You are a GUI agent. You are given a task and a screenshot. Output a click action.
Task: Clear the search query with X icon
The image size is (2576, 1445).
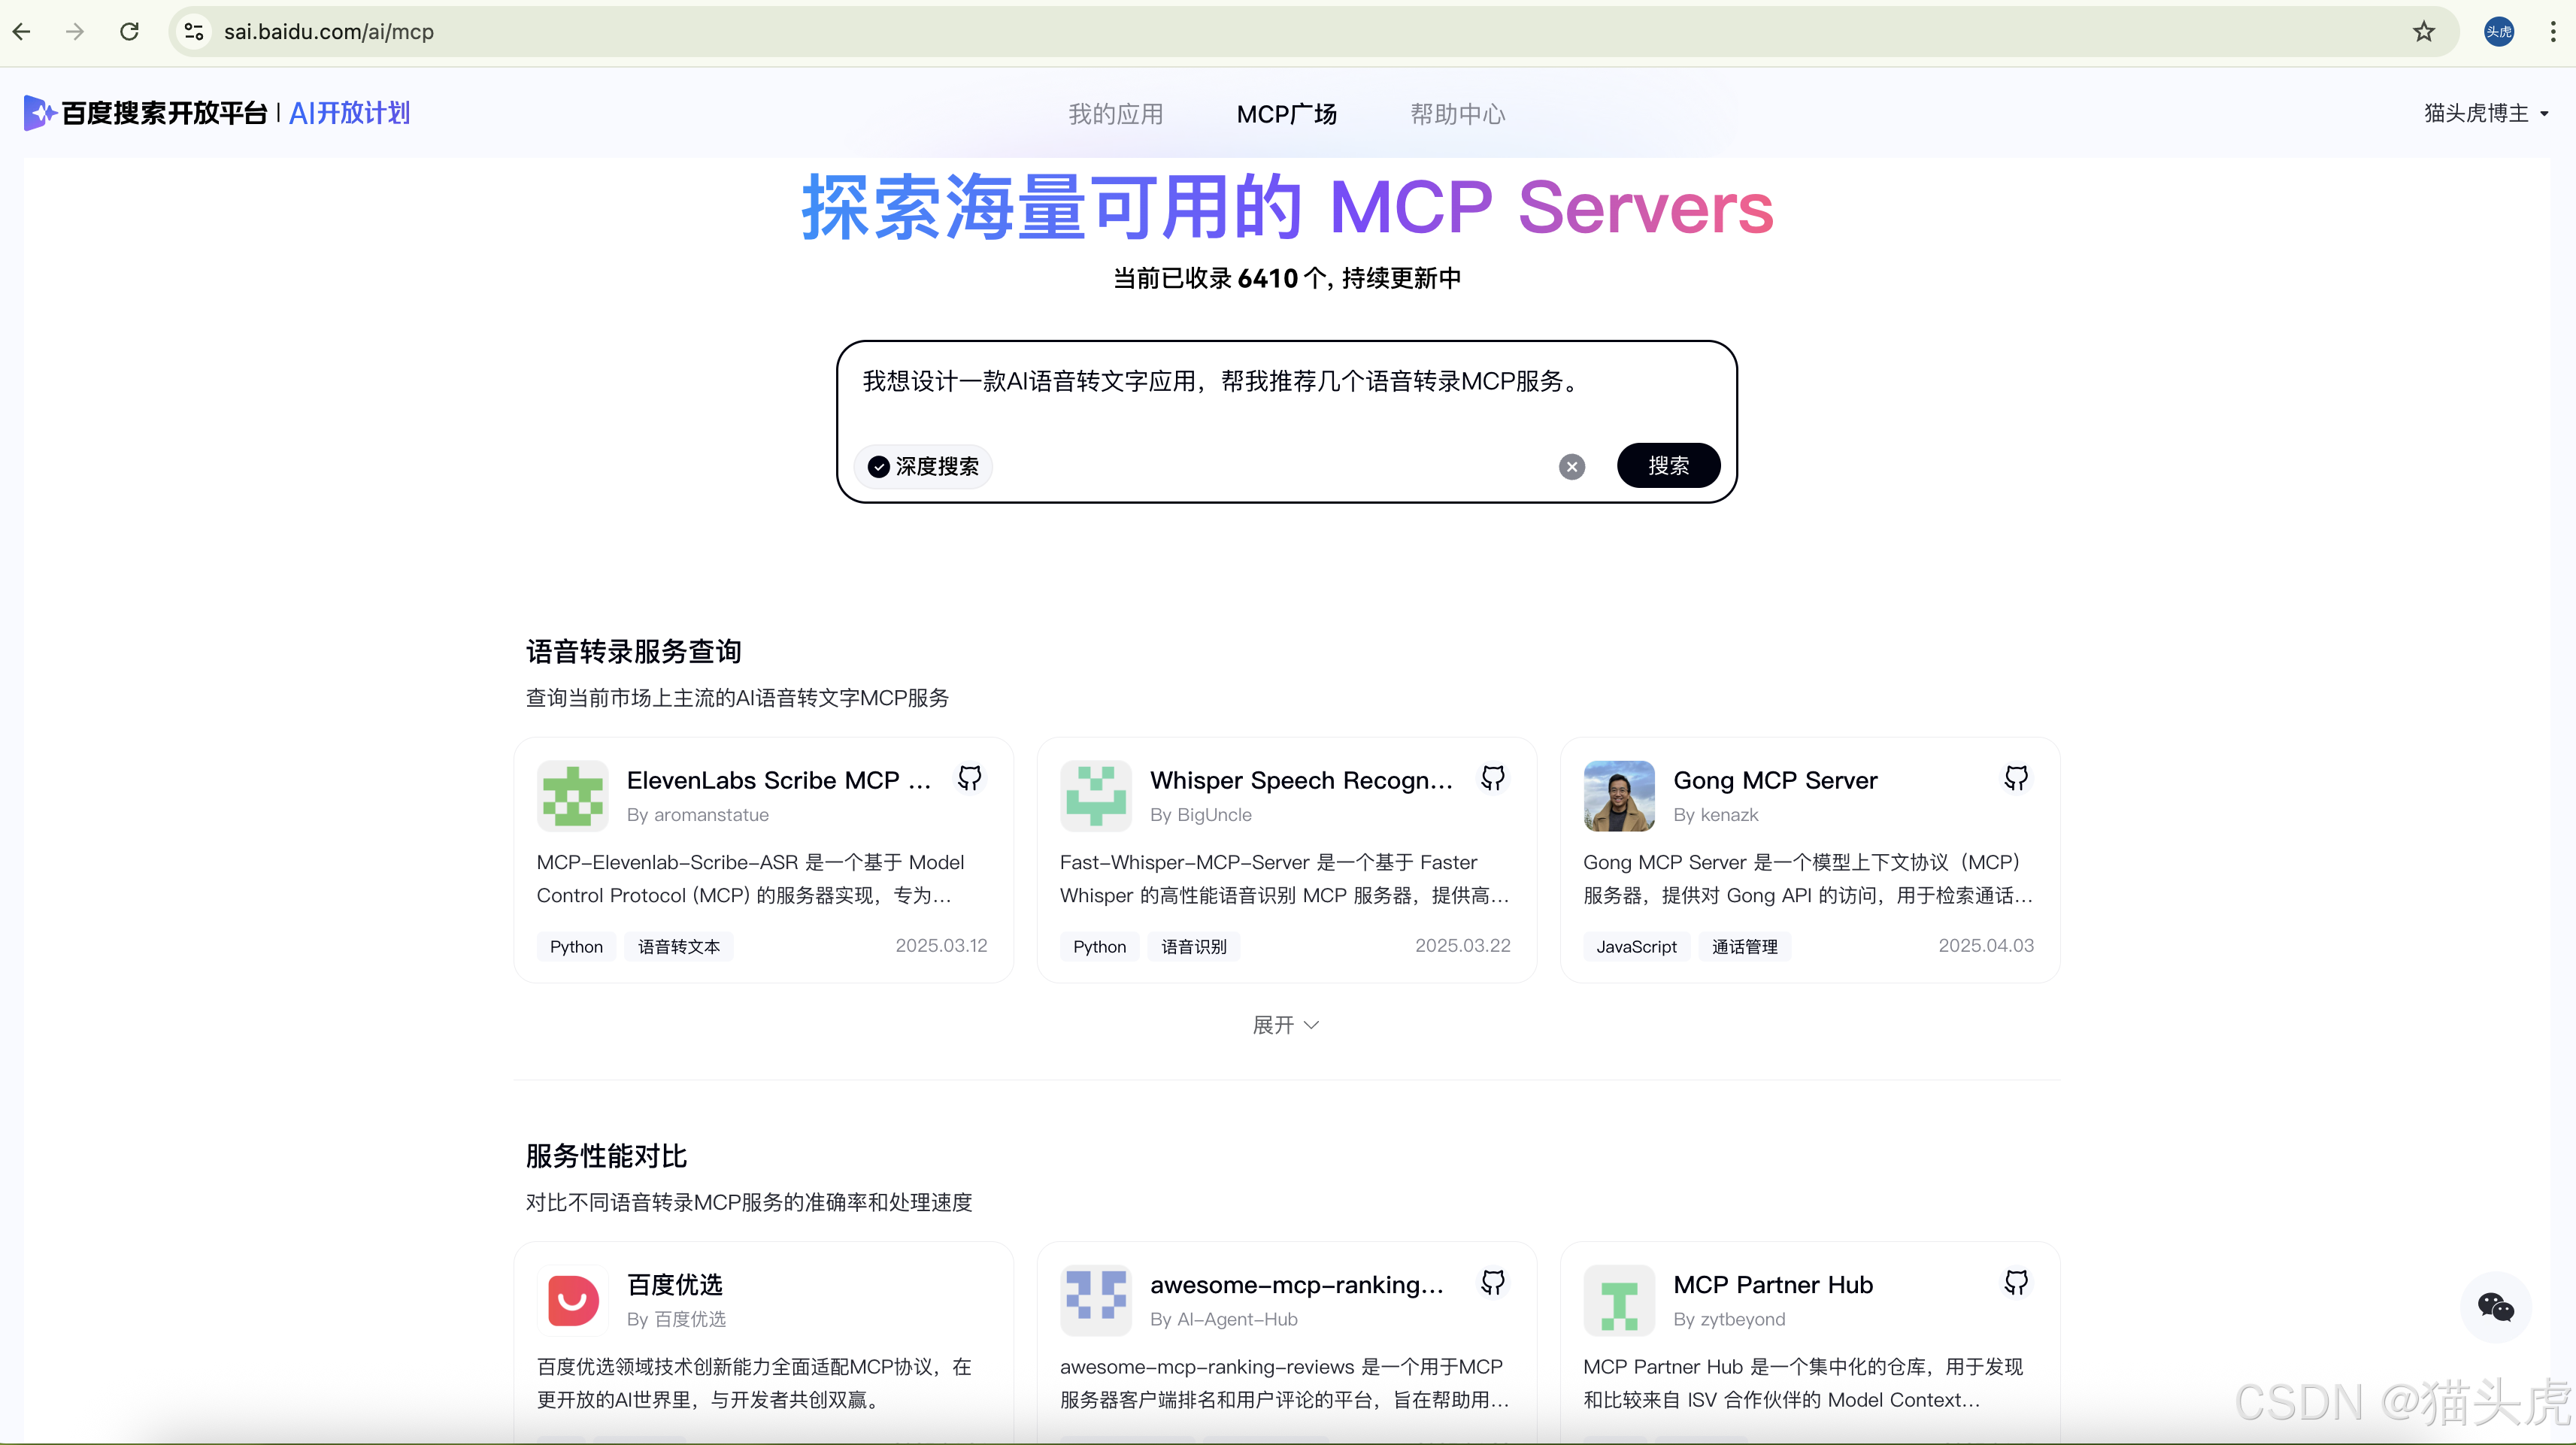[x=1571, y=467]
